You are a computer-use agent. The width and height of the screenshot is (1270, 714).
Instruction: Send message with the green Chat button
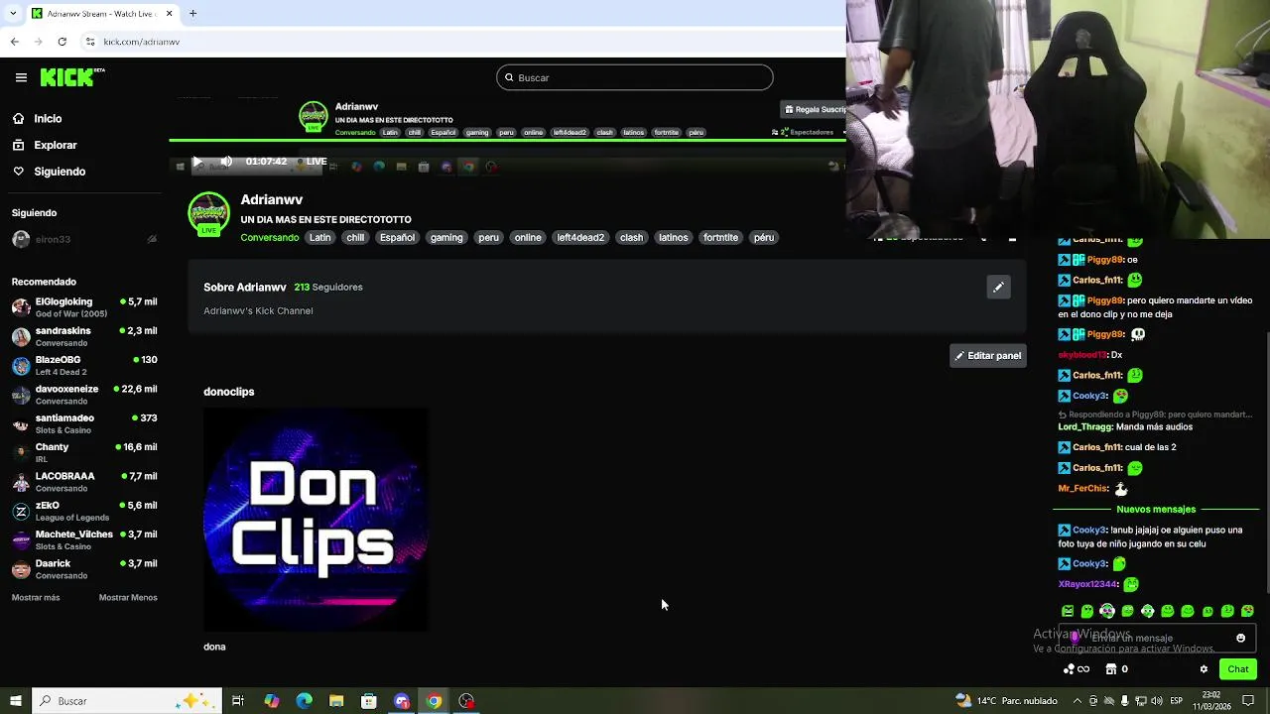click(1237, 669)
